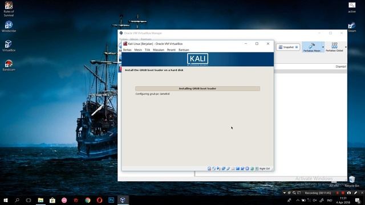The height and width of the screenshot is (205, 365).
Task: Open the VirtualBox desktop shortcut
Action: click(9, 46)
